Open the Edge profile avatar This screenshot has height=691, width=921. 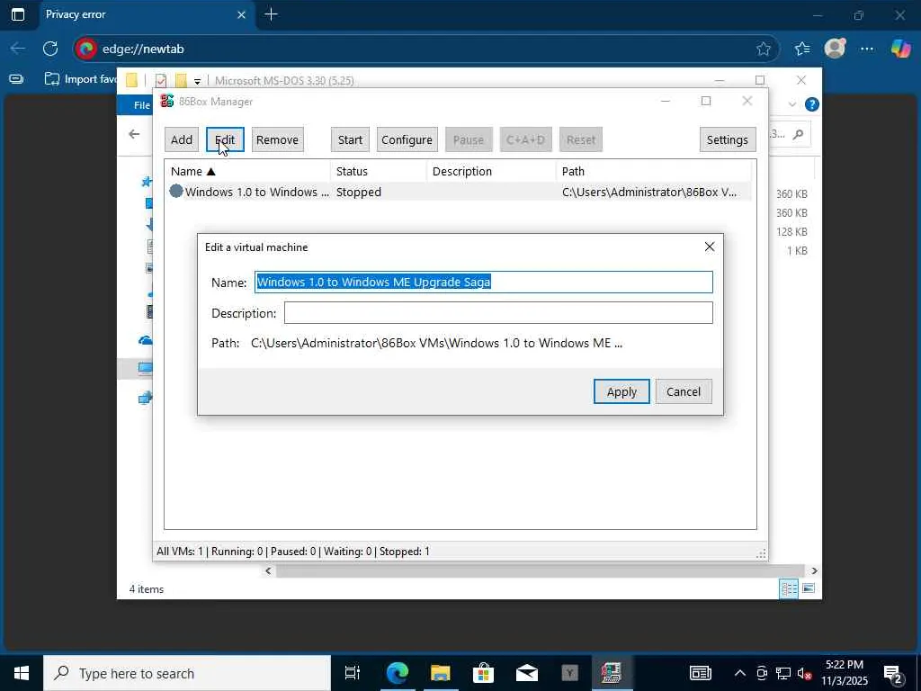point(835,49)
